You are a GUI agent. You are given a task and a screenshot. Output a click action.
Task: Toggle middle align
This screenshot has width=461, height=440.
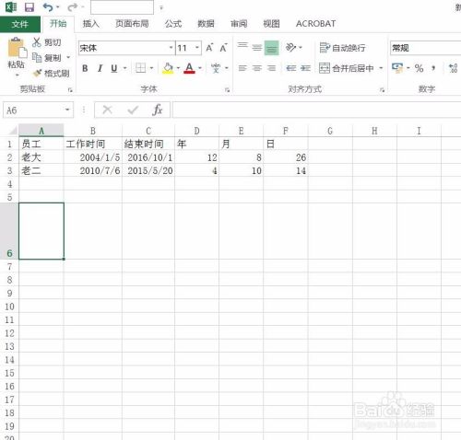pyautogui.click(x=257, y=48)
